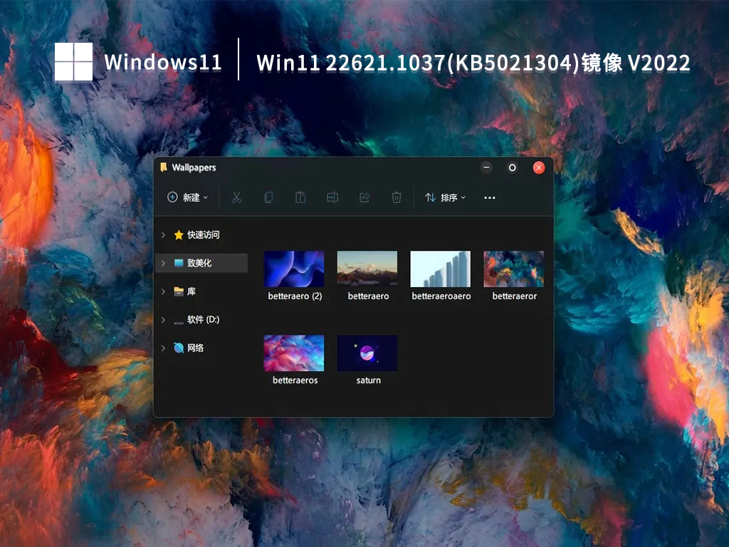Expand the 软件 (D:) drive chevron
The image size is (729, 547).
pyautogui.click(x=163, y=320)
